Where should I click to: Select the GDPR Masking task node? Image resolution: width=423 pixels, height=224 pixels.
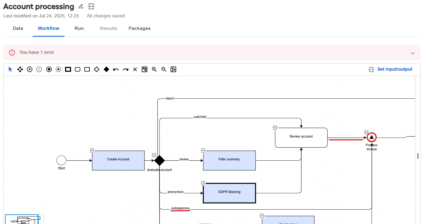229,193
